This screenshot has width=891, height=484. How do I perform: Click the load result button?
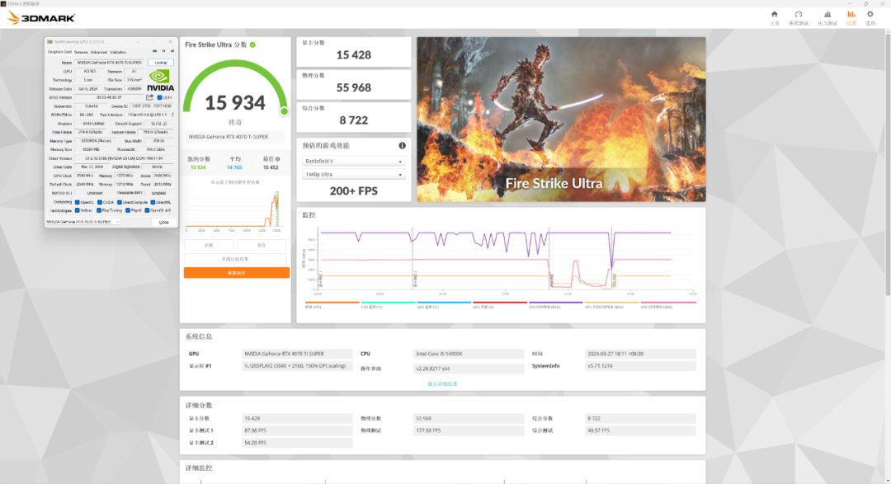(209, 245)
